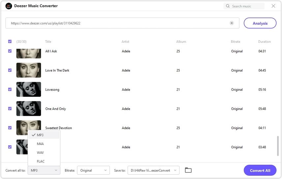Click the (30/30) track count label
This screenshot has height=179, width=282.
pos(21,41)
